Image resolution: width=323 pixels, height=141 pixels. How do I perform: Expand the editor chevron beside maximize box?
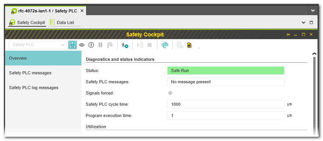(304, 22)
